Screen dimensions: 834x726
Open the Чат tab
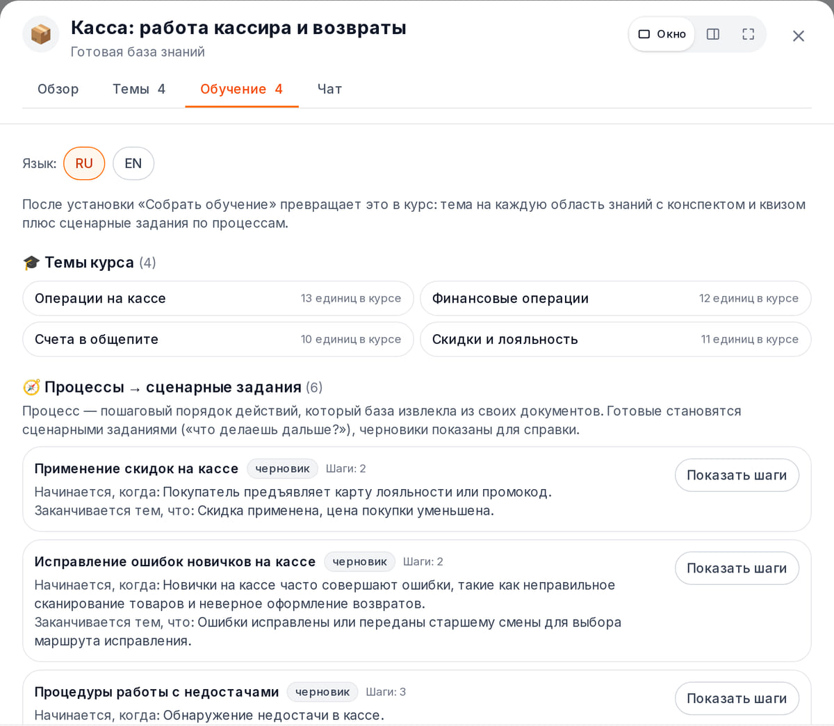(x=329, y=89)
